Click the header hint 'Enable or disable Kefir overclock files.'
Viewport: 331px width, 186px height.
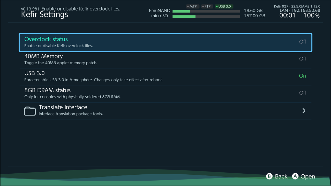tap(81, 9)
